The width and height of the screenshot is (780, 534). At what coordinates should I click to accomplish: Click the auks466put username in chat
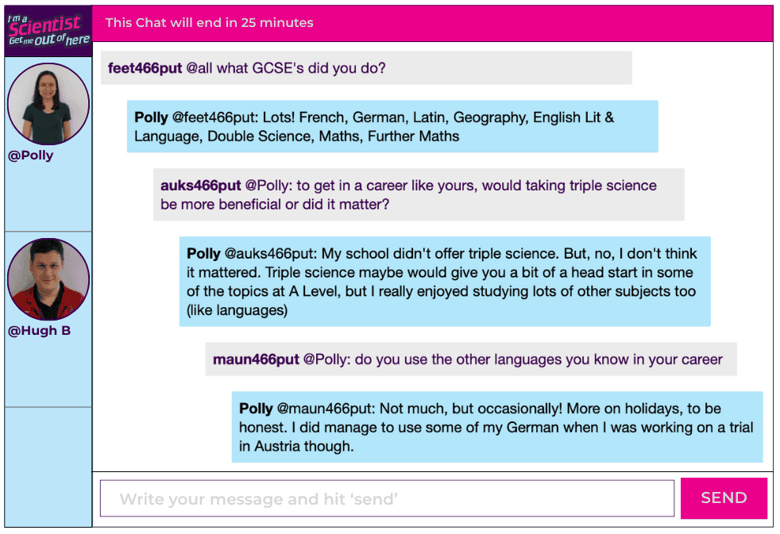[x=200, y=186]
